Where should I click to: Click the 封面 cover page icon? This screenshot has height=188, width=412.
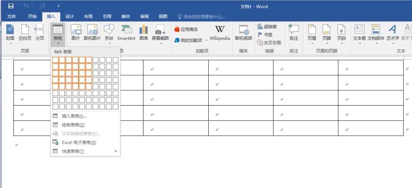point(10,30)
